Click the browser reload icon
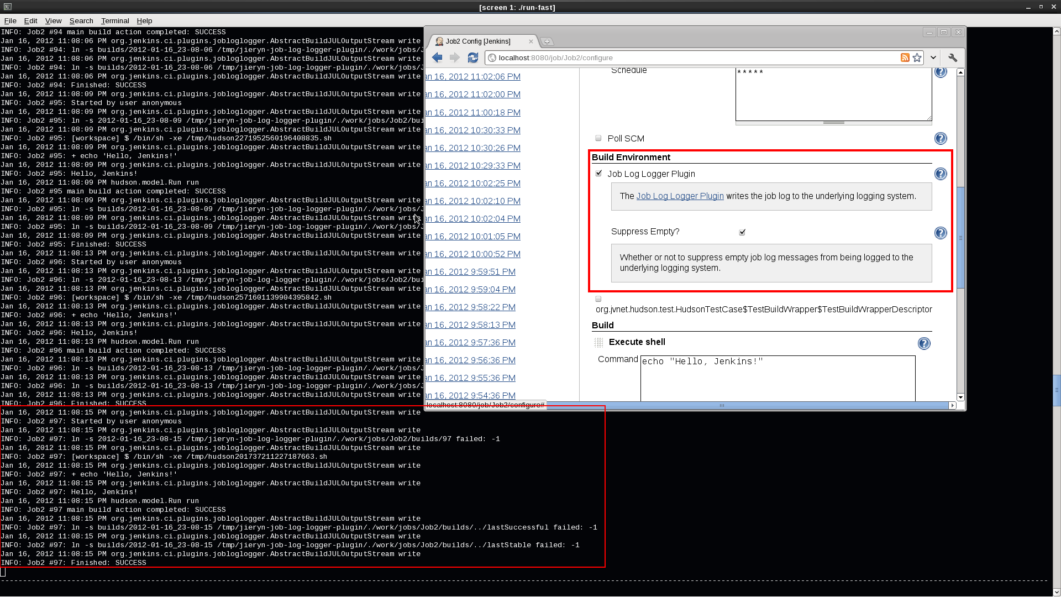This screenshot has height=597, width=1061. coord(473,57)
